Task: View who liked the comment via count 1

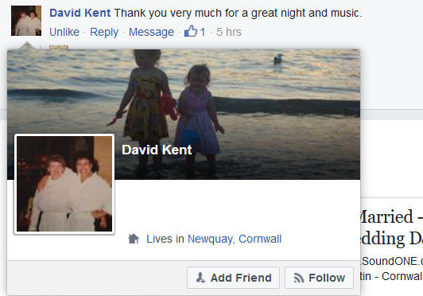Action: click(203, 32)
